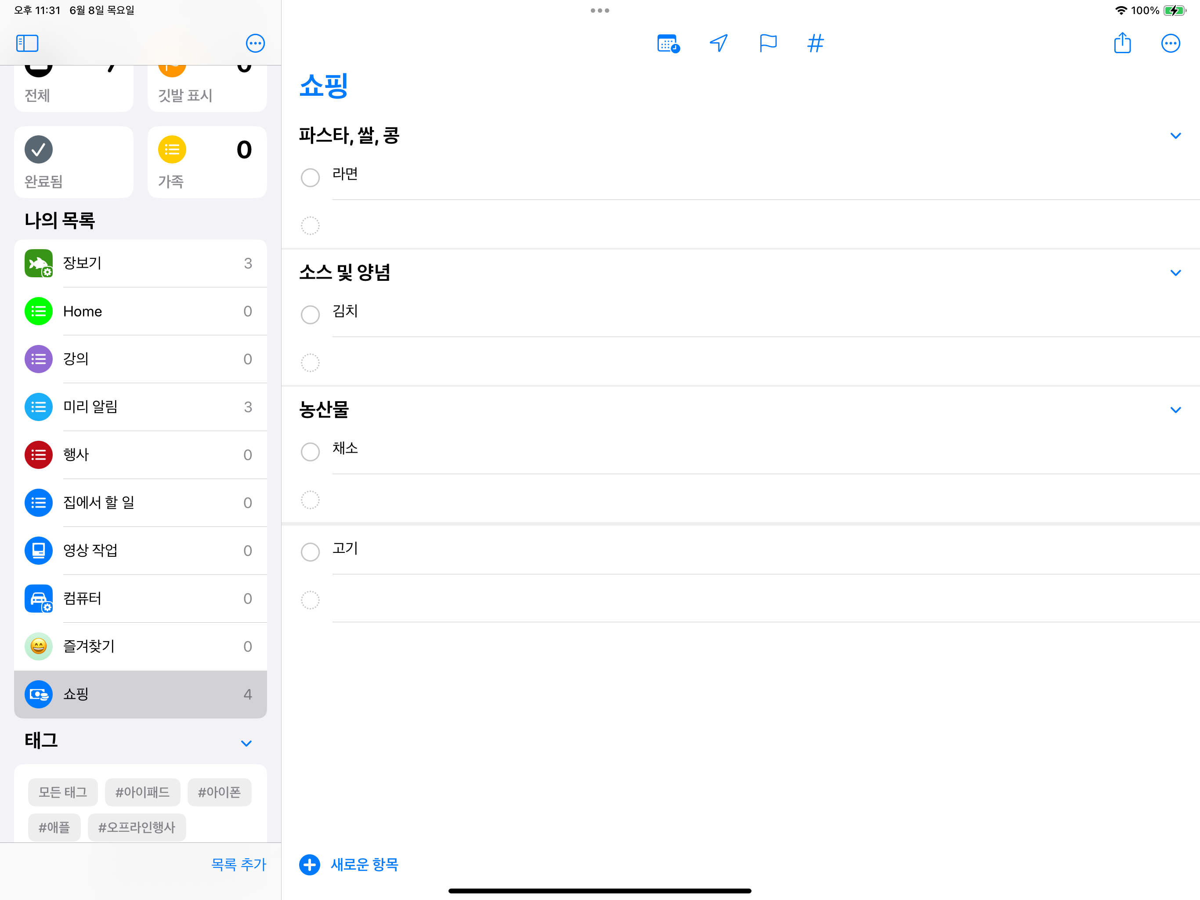The height and width of the screenshot is (900, 1200).
Task: Filter by the #아이패드 tag
Action: [x=142, y=792]
